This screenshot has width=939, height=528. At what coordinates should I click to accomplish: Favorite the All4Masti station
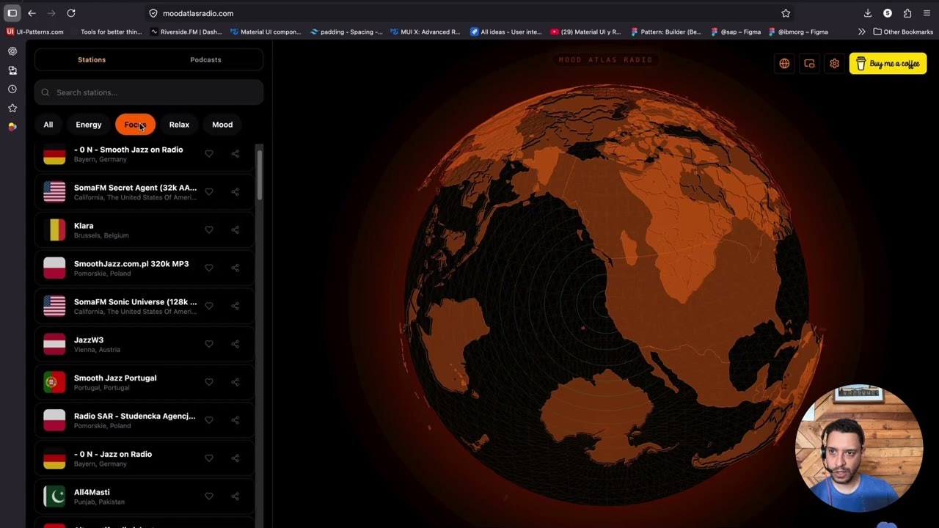(209, 496)
